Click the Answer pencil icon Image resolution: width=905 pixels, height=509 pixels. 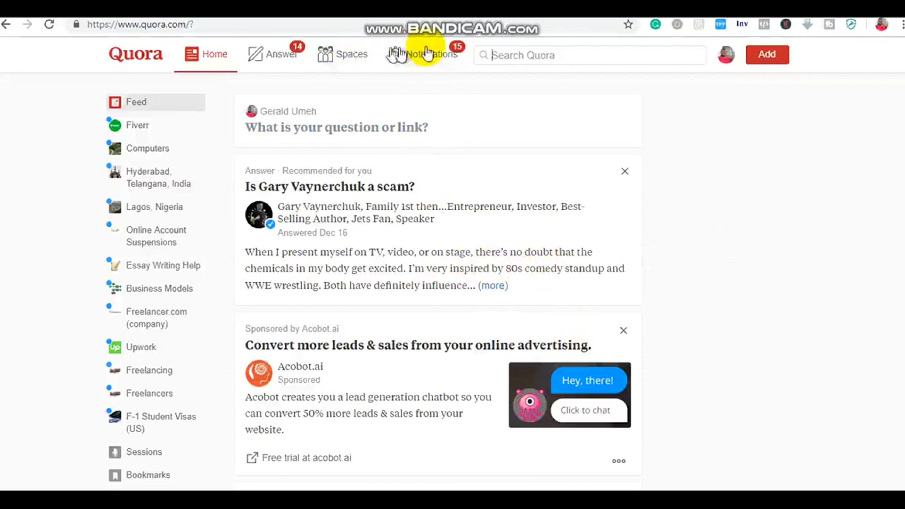pyautogui.click(x=255, y=54)
